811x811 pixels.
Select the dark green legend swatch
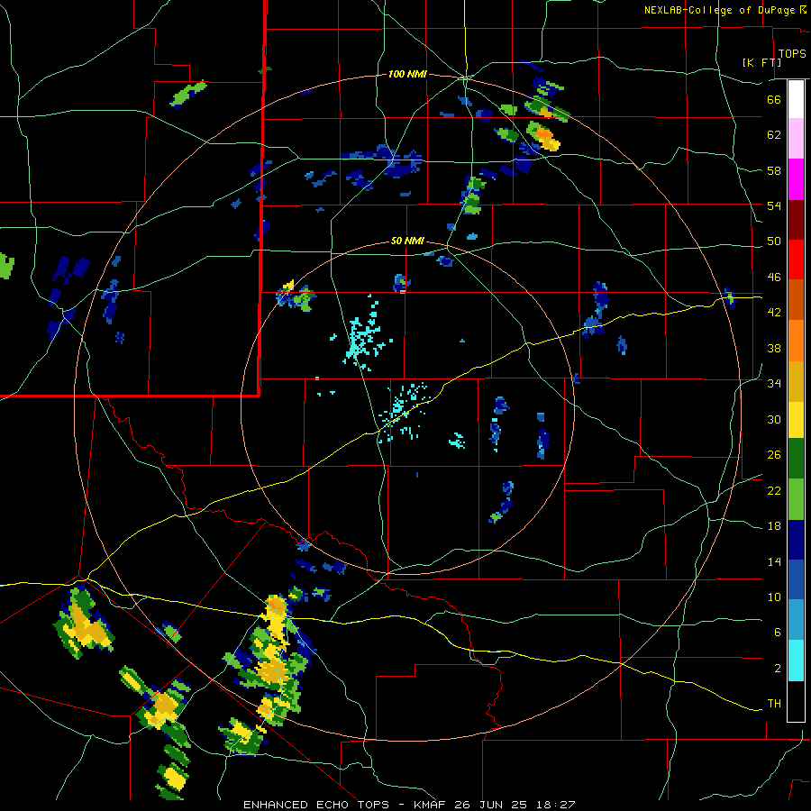[796, 459]
